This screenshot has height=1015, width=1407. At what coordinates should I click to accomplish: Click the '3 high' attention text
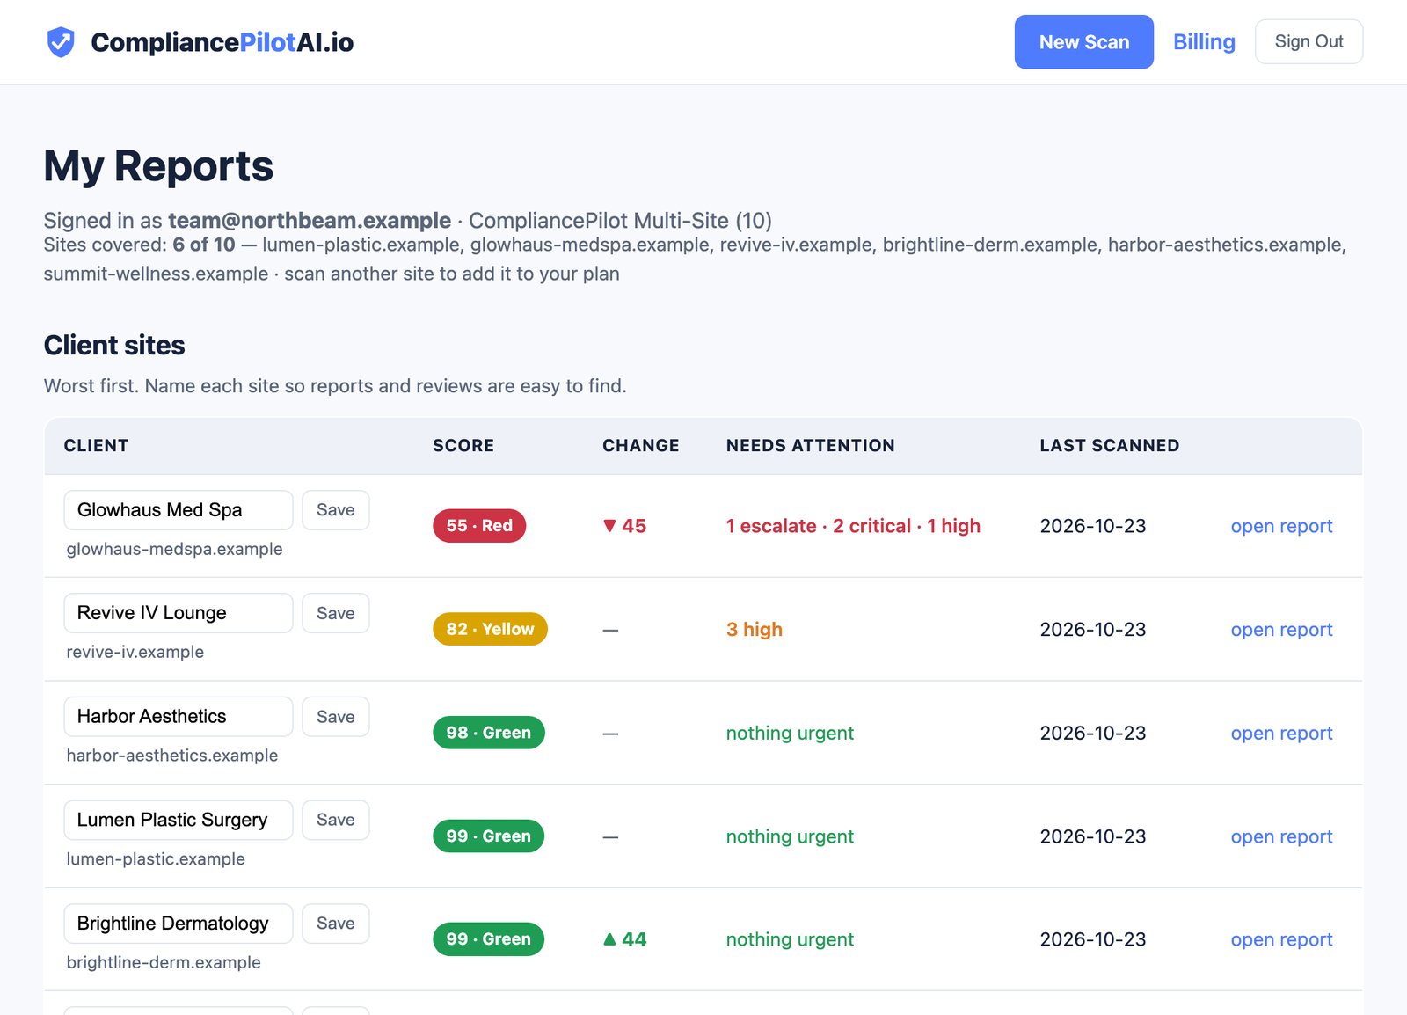pos(755,630)
